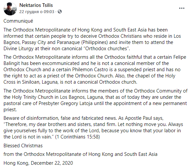
Task: Open Nektarios Tsilis profile picture
Action: point(10,9)
